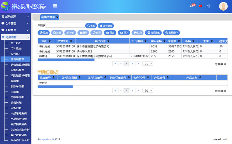
Task: Sort by 结算单号 column in top table
Action: 71,41
